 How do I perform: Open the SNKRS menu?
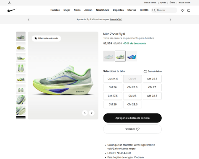[x=144, y=10]
